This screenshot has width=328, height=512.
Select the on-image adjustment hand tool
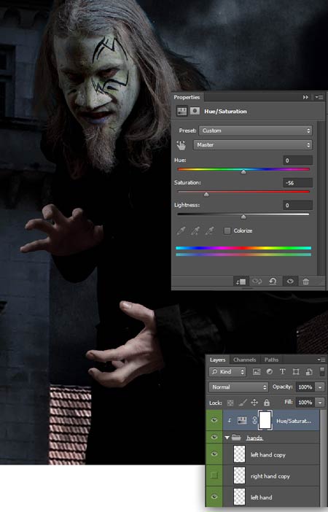point(181,145)
